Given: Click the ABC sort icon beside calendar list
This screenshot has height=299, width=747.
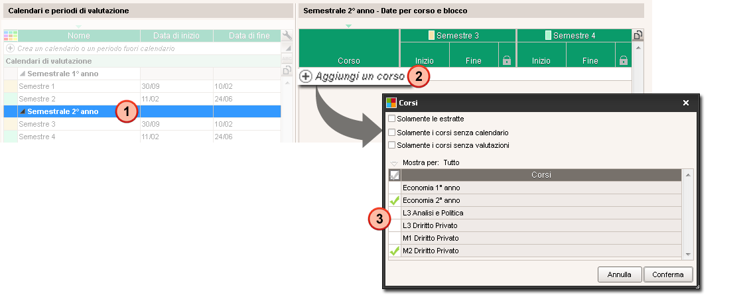Looking at the screenshot, I should [287, 58].
